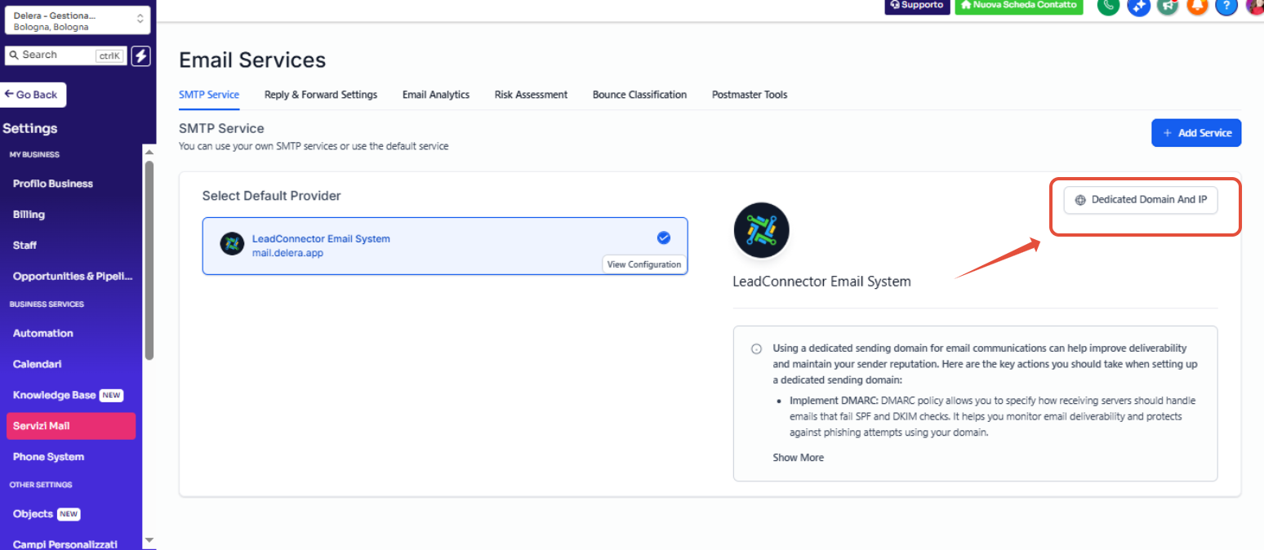This screenshot has height=550, width=1264.
Task: Click the Nuova Scheda Contatto button
Action: [x=1018, y=6]
